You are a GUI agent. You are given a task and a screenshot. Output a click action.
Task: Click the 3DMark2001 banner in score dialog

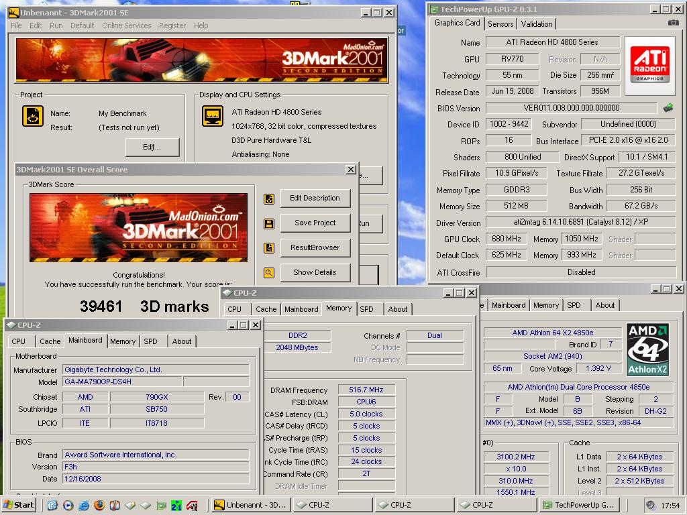tap(138, 228)
